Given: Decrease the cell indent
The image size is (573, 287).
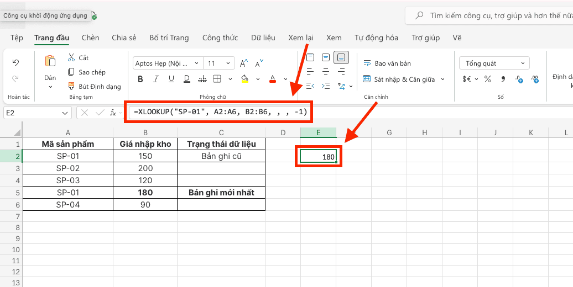Looking at the screenshot, I should point(310,86).
